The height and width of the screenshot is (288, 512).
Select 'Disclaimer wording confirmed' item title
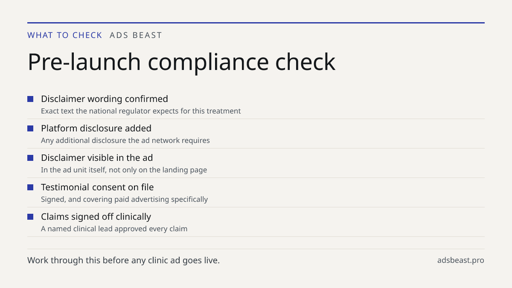[105, 99]
